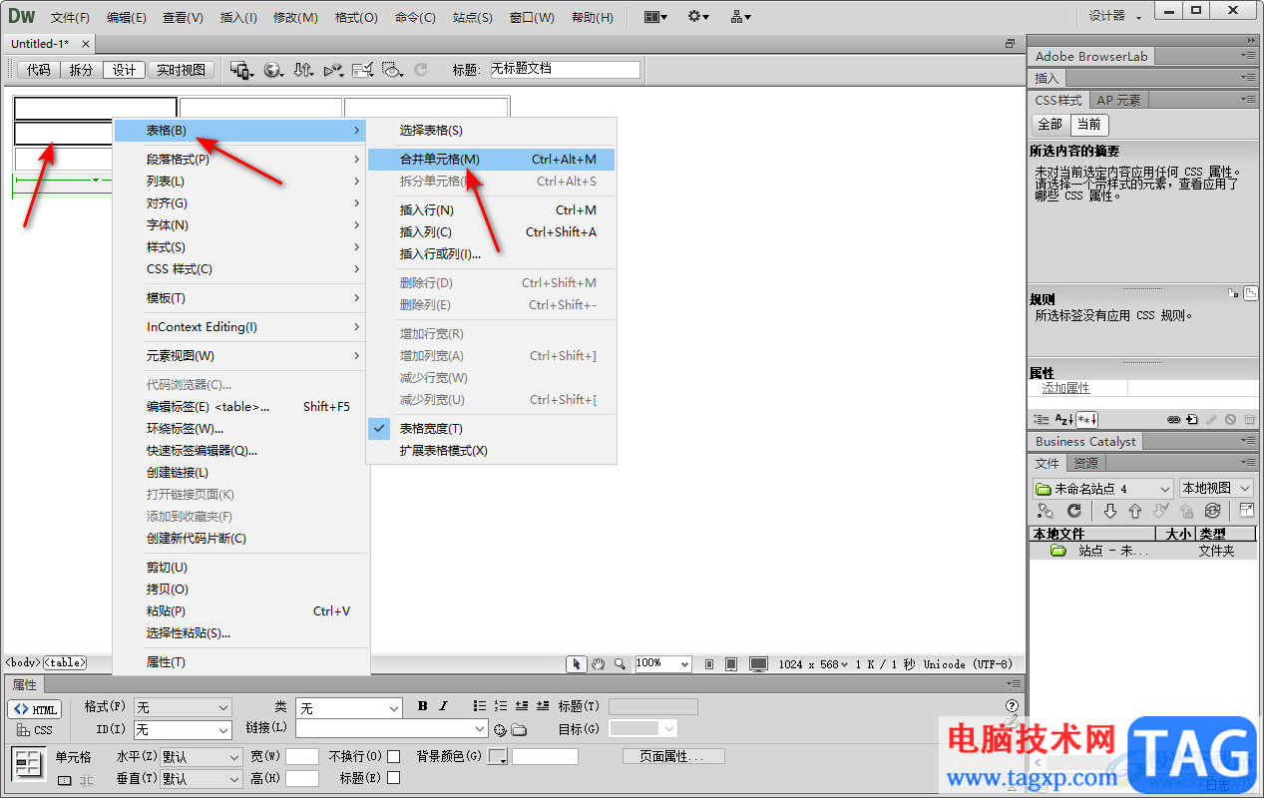This screenshot has height=798, width=1264.
Task: Click the Bold B icon
Action: pyautogui.click(x=423, y=706)
